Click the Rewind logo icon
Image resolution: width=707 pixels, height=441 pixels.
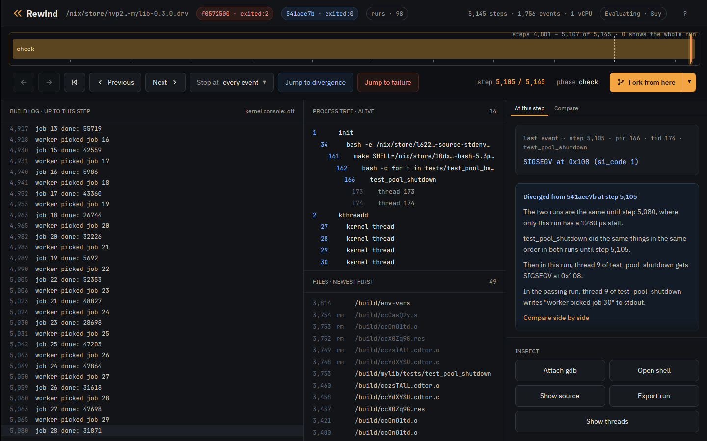18,13
